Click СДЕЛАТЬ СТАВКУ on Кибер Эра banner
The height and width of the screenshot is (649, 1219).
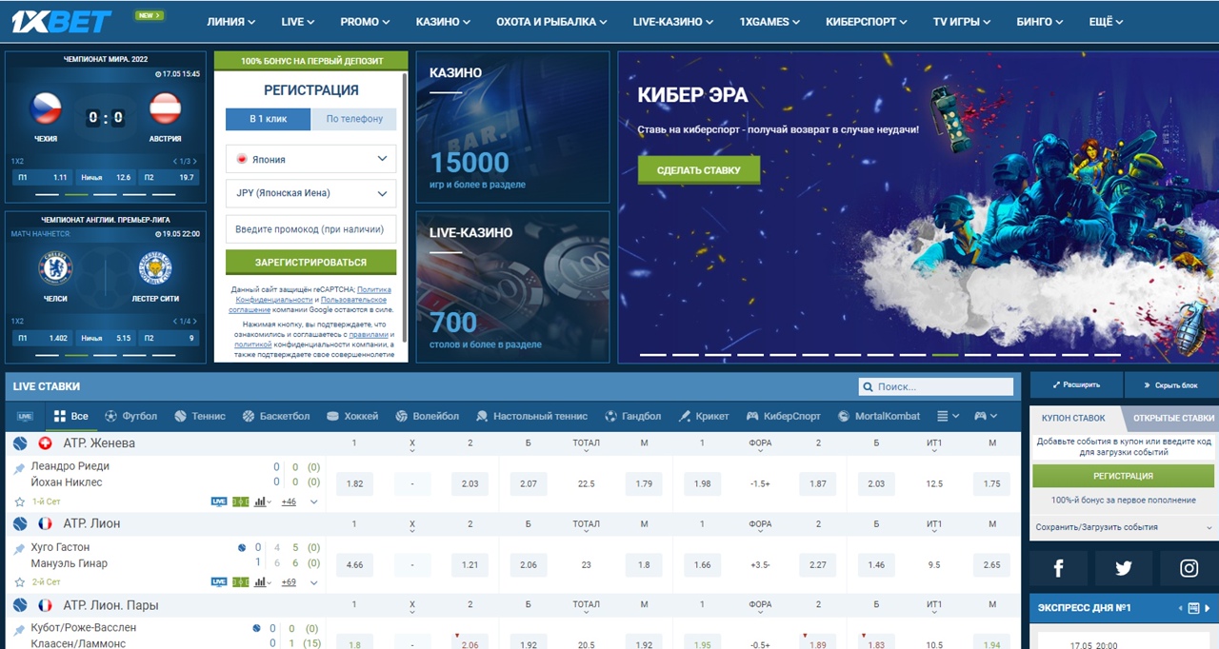(x=699, y=170)
